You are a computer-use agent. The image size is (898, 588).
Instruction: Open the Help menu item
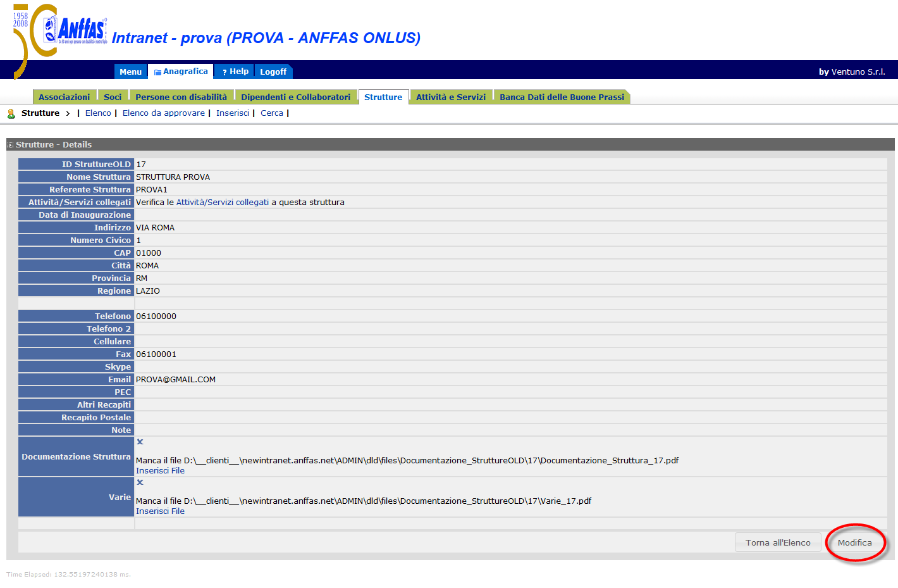pyautogui.click(x=235, y=72)
